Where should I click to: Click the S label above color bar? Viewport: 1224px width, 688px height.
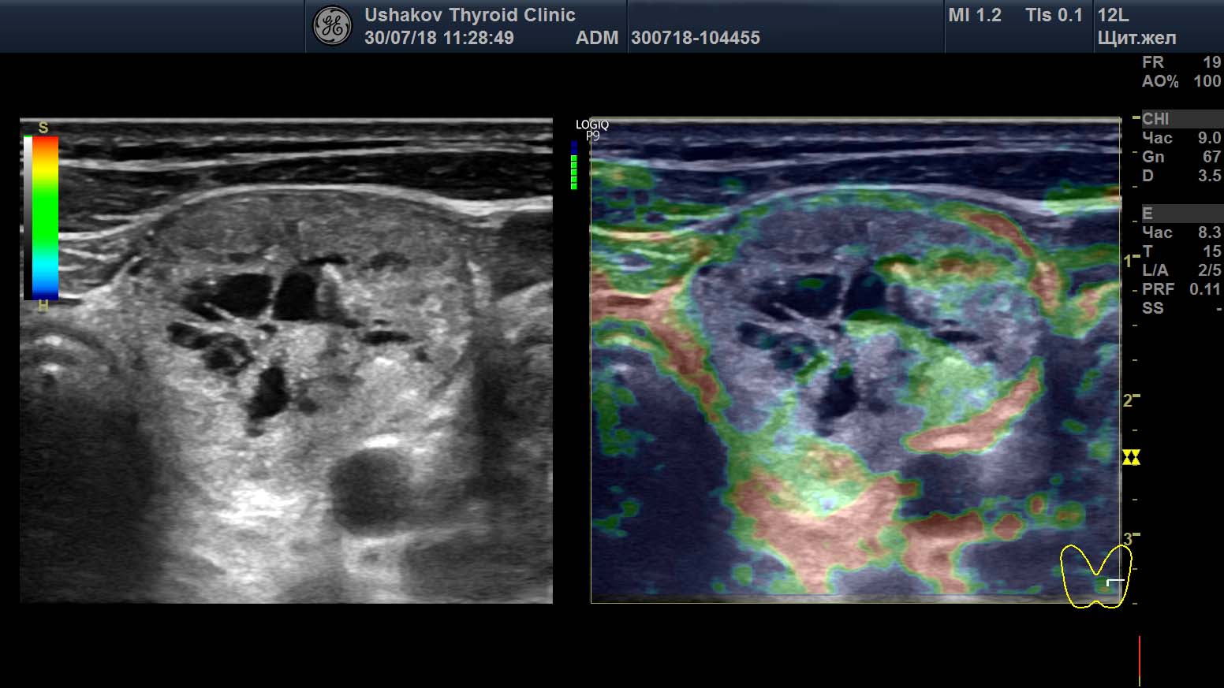click(x=43, y=128)
